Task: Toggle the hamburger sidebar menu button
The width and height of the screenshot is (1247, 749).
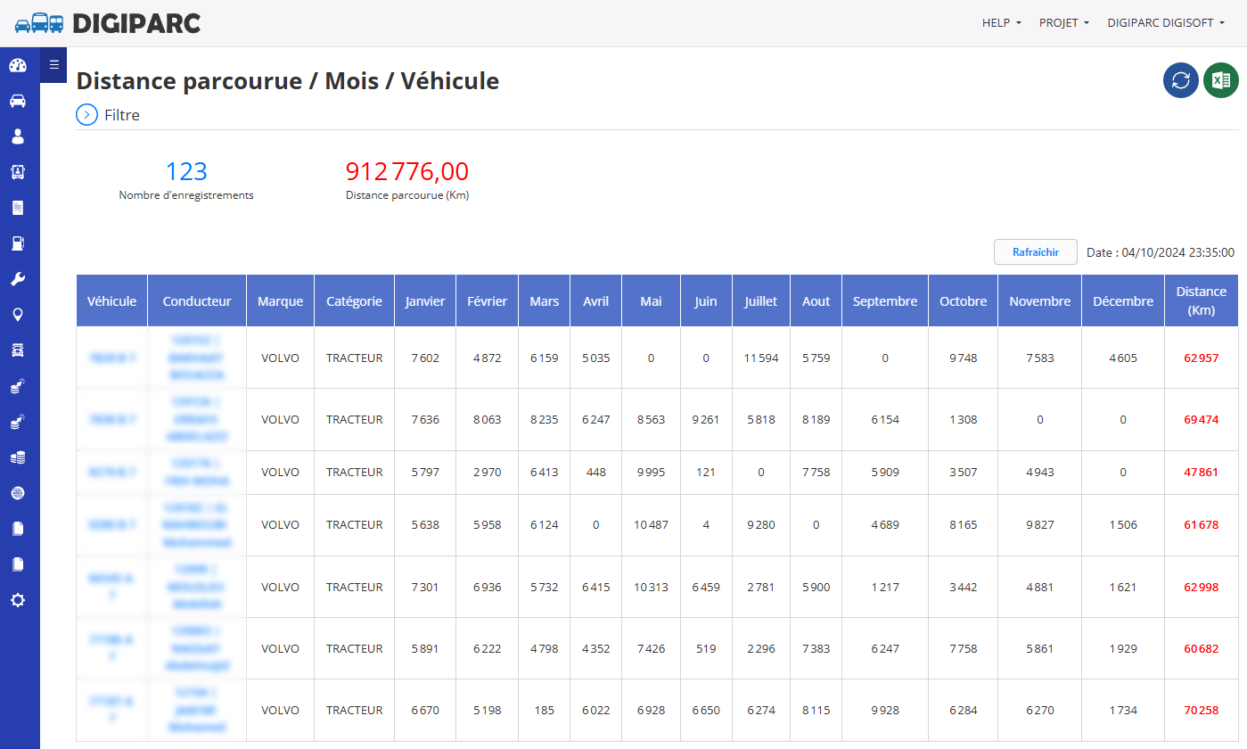Action: (x=53, y=65)
